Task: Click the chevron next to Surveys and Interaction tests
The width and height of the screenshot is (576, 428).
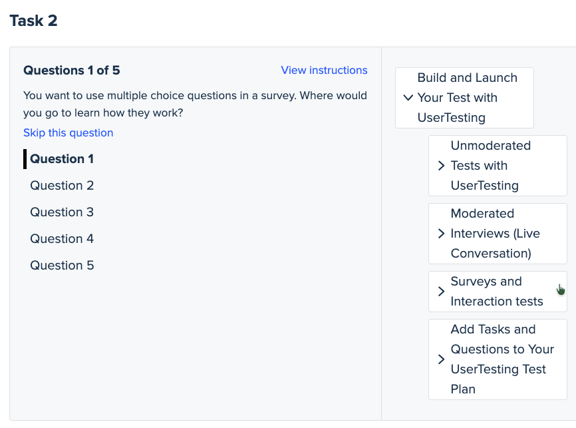Action: click(441, 291)
